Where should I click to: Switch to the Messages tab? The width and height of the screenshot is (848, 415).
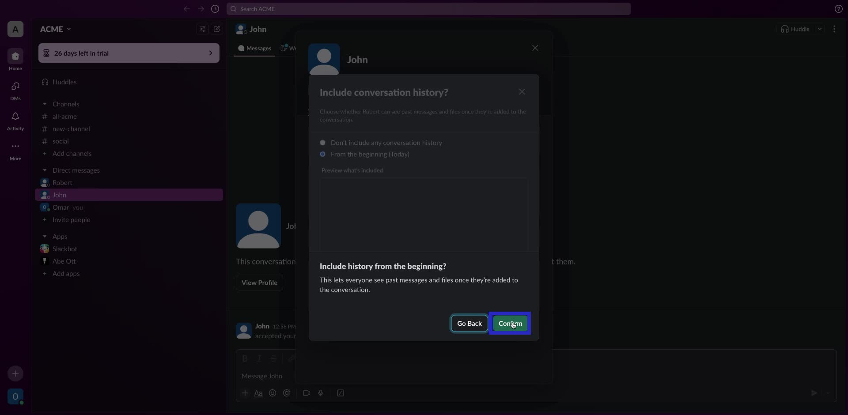254,49
